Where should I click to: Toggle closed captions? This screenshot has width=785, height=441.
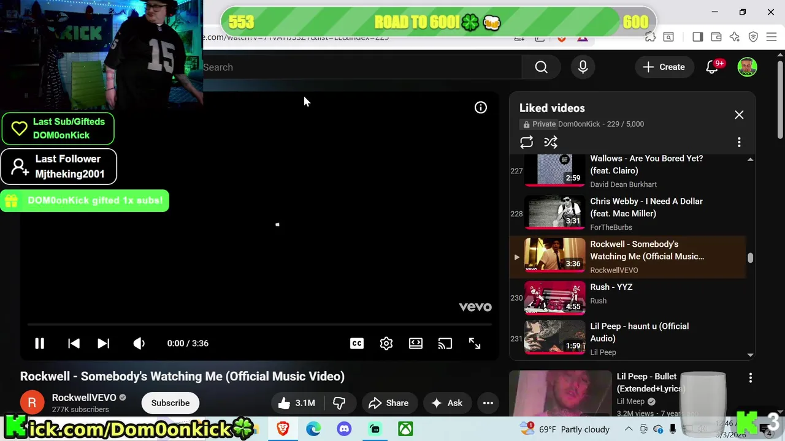coord(357,344)
